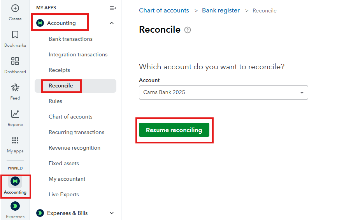
Task: Click the pinned Expenses app icon
Action: 15,206
